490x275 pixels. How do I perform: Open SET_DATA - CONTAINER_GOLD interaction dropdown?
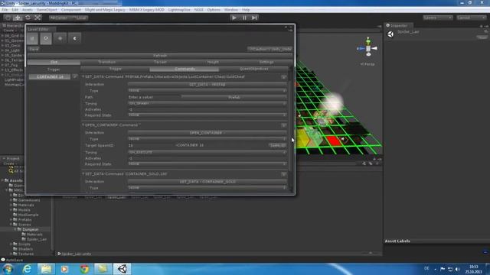click(x=207, y=182)
